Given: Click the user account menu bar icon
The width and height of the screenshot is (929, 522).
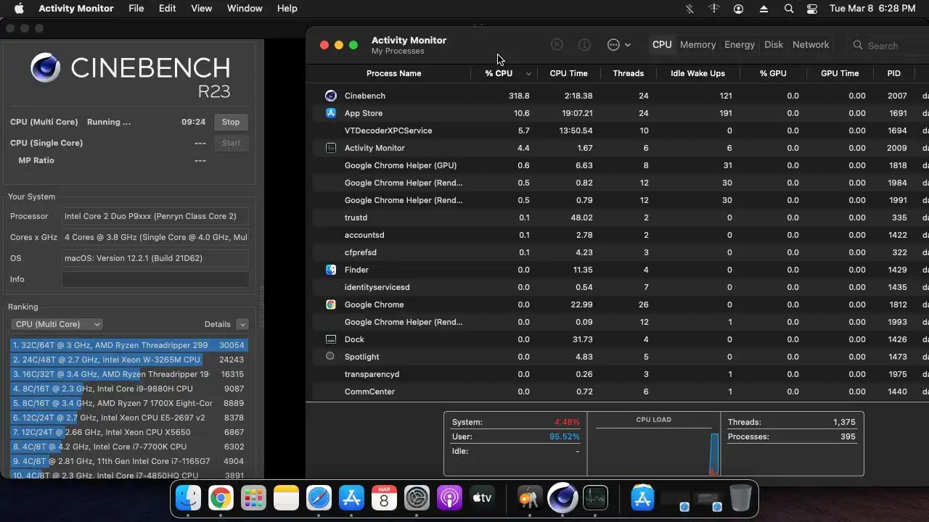Looking at the screenshot, I should point(739,9).
